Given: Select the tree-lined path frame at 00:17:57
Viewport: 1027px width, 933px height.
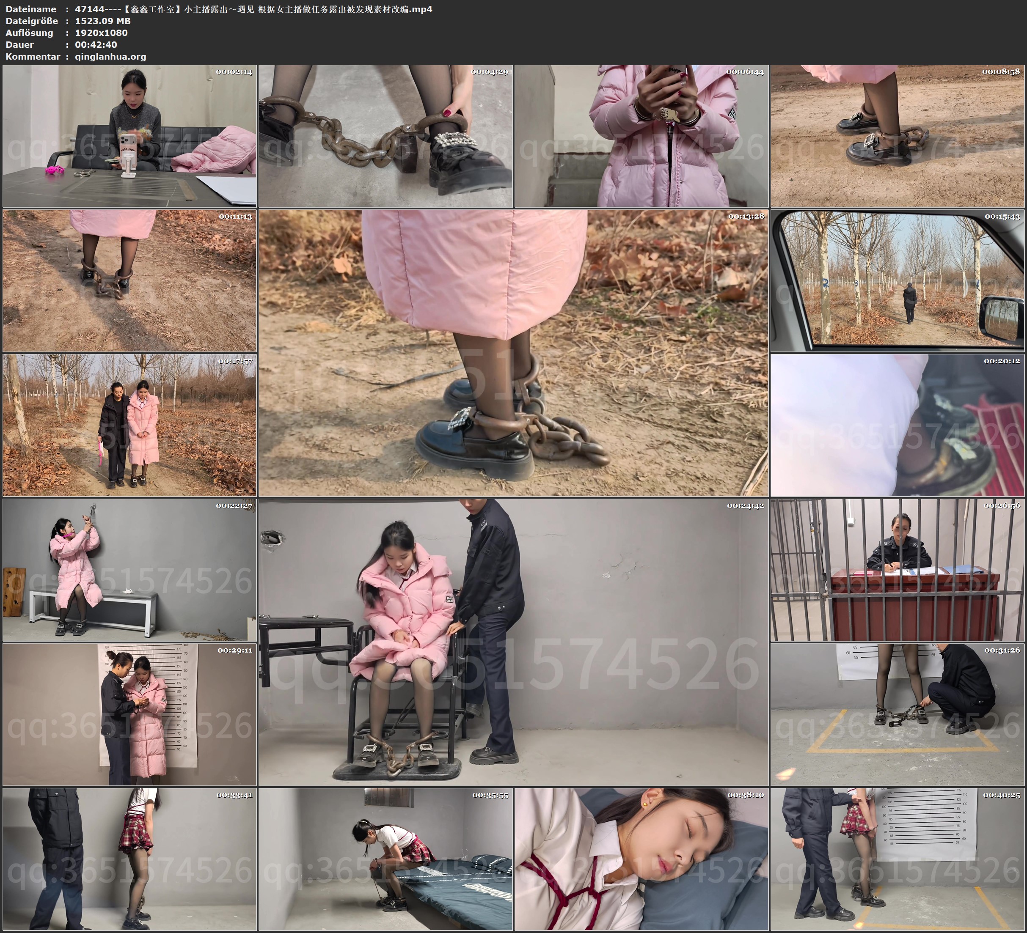Looking at the screenshot, I should click(x=129, y=425).
